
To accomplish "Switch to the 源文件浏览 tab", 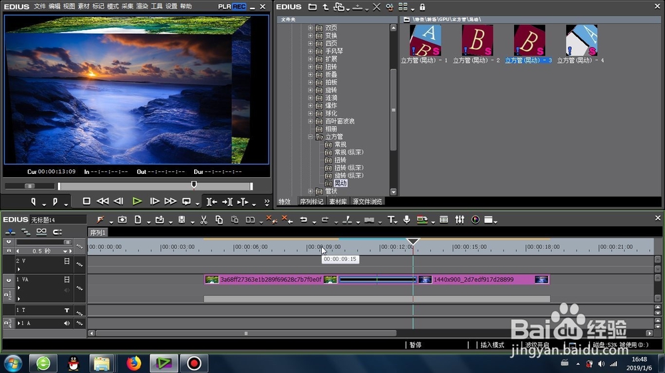I will click(x=367, y=202).
